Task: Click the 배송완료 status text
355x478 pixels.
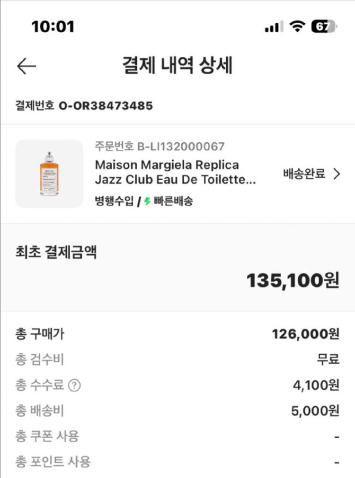Action: click(x=304, y=174)
